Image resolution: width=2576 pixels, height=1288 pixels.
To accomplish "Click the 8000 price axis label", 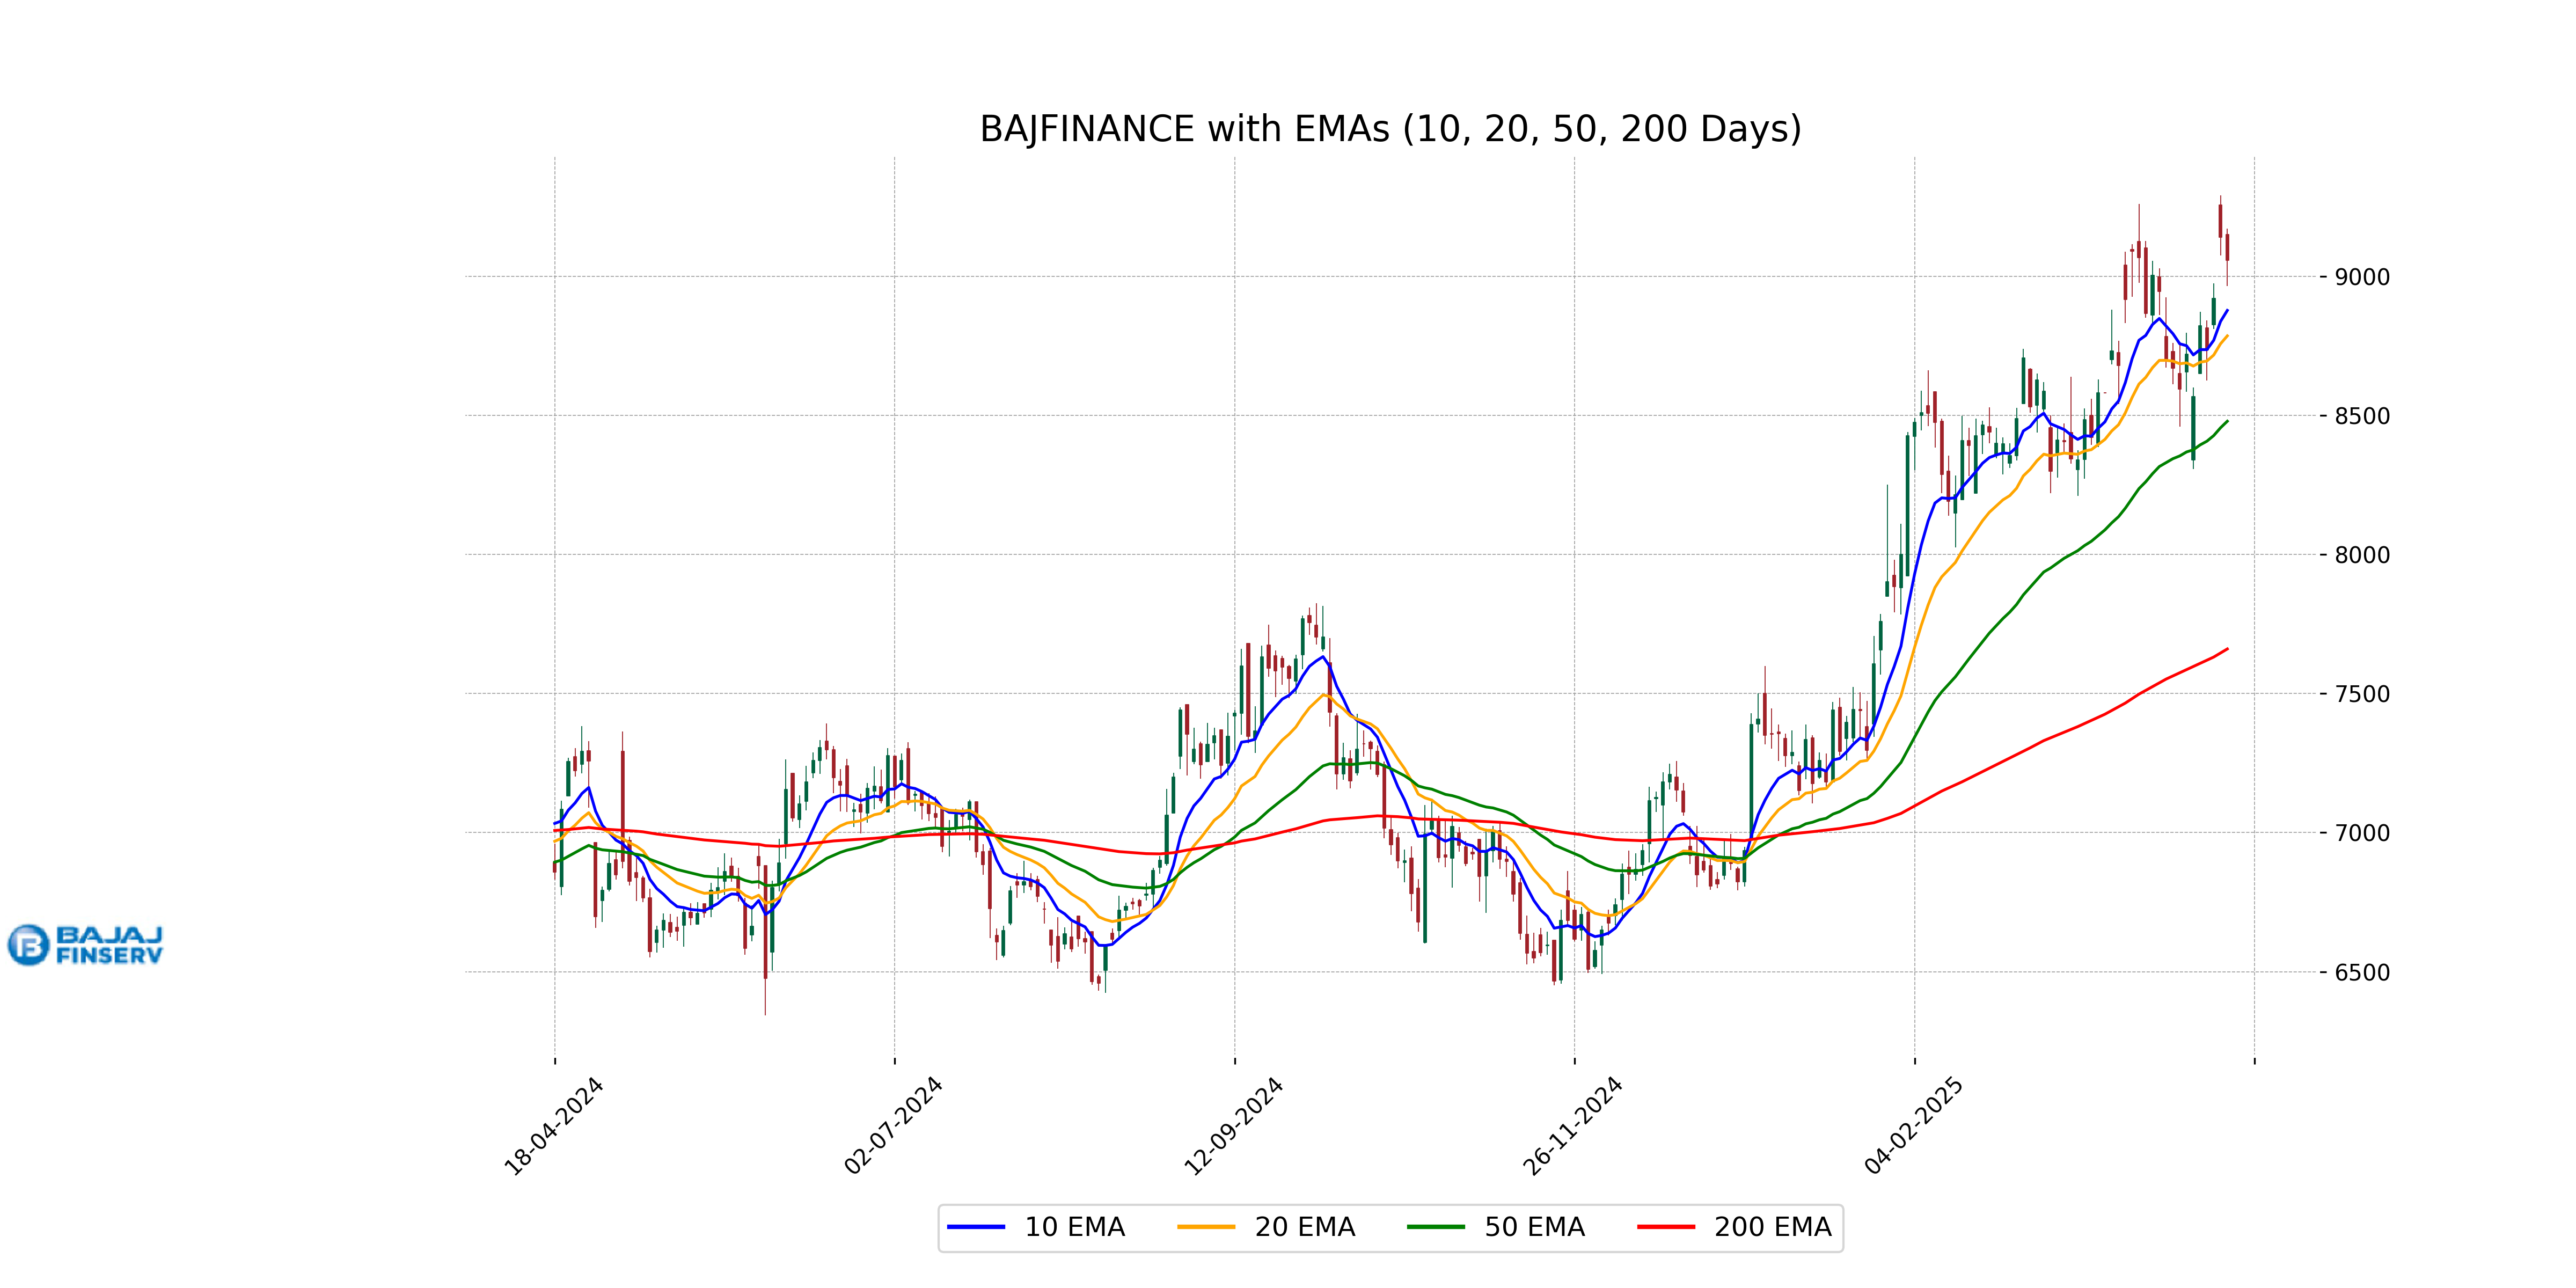I will (2362, 555).
